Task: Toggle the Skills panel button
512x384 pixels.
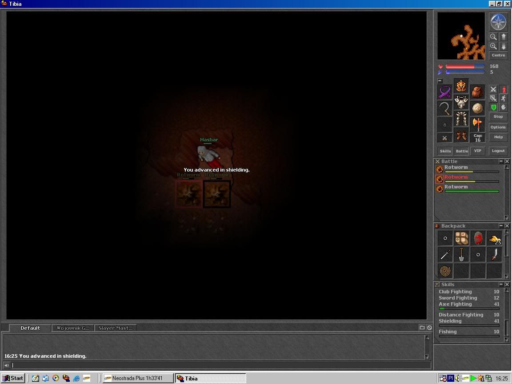Action: (445, 151)
